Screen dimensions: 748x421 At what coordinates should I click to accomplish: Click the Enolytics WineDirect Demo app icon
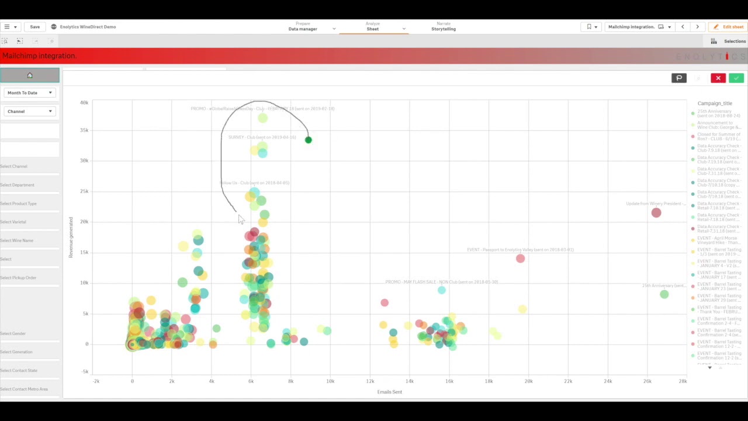point(54,27)
